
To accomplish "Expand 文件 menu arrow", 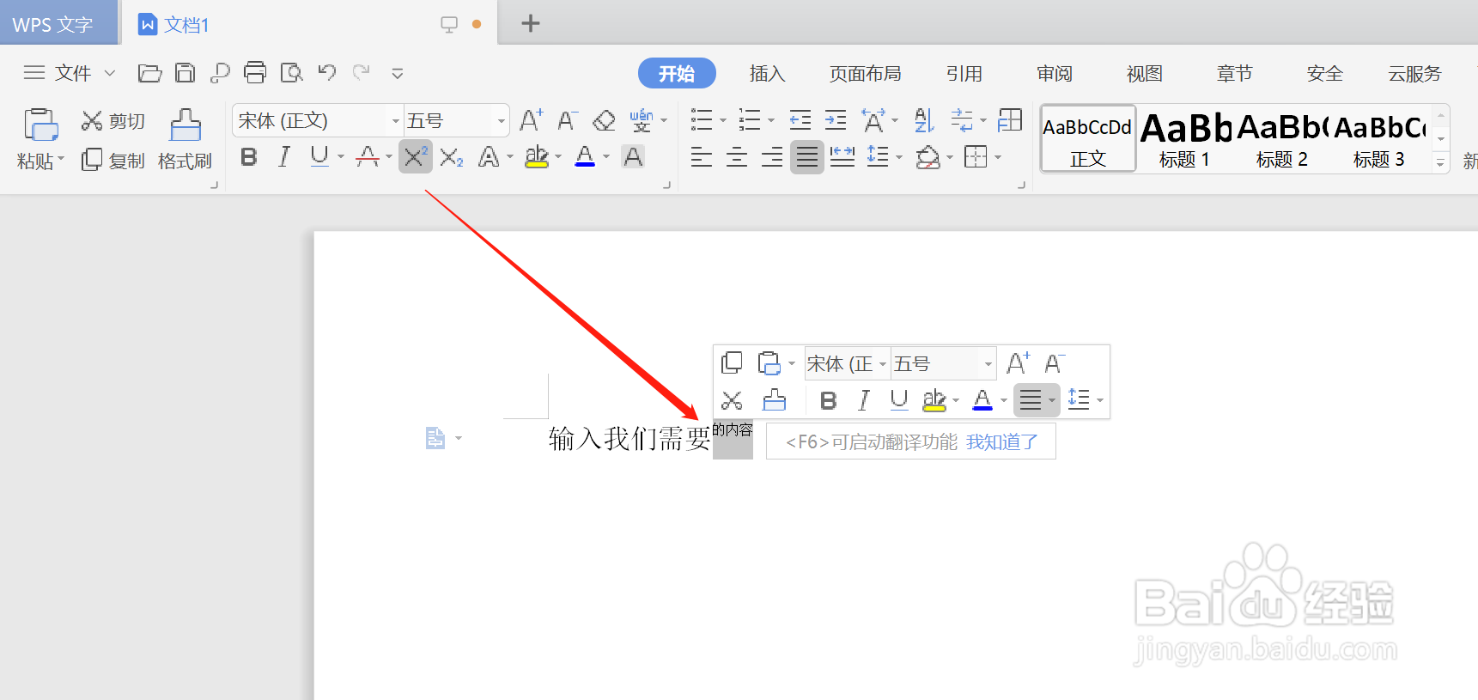I will (x=110, y=74).
